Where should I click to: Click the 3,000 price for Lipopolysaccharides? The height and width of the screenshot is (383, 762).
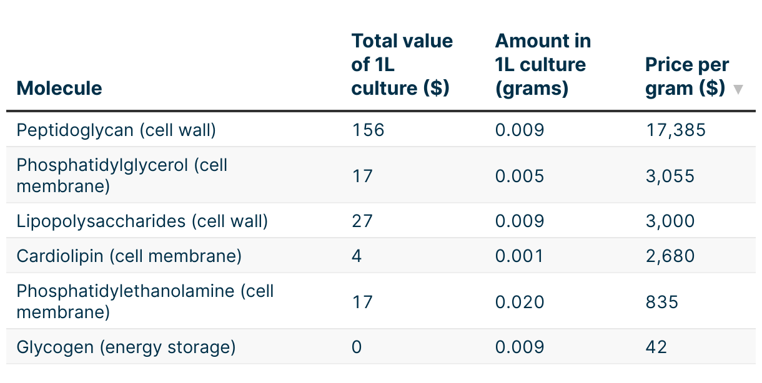[x=670, y=221]
